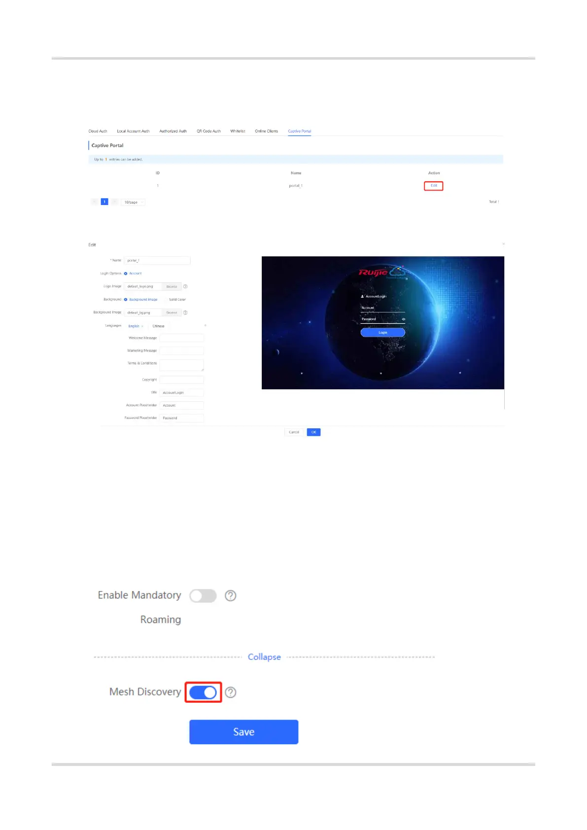The height and width of the screenshot is (830, 587).
Task: Close the Edit dialog with x
Action: [503, 244]
